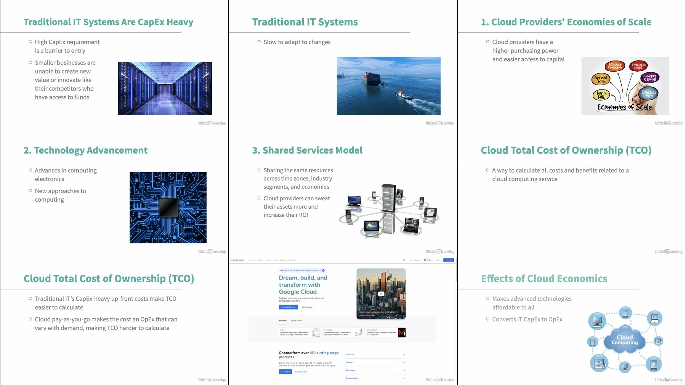Screen dimensions: 686x385
Task: Expand the Storage product category
Action: tap(375, 363)
